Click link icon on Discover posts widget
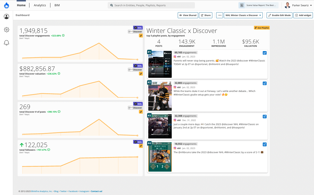The height and width of the screenshot is (195, 314). click(x=141, y=112)
